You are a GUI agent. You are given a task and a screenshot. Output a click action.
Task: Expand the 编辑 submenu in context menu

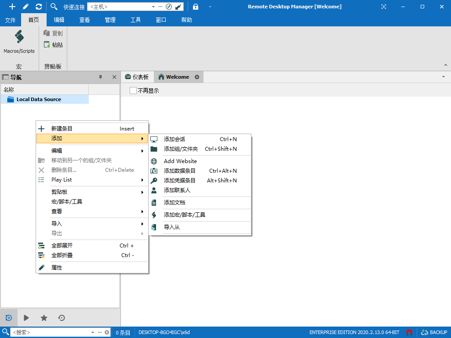tap(92, 151)
